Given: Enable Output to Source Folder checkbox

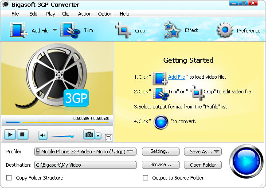Looking at the screenshot, I should (x=145, y=178).
